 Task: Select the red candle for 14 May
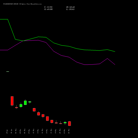43,116
